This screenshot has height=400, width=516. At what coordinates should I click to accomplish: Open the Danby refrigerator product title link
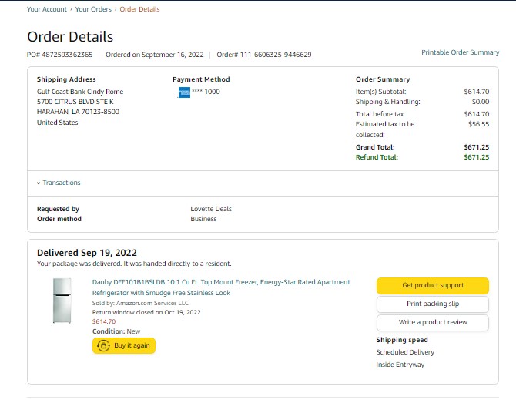point(221,287)
